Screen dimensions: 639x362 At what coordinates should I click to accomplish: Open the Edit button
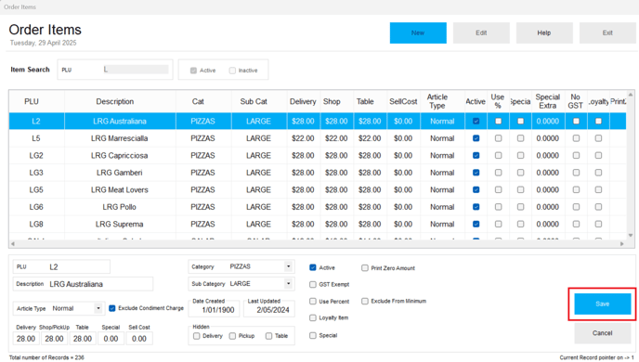pyautogui.click(x=481, y=33)
